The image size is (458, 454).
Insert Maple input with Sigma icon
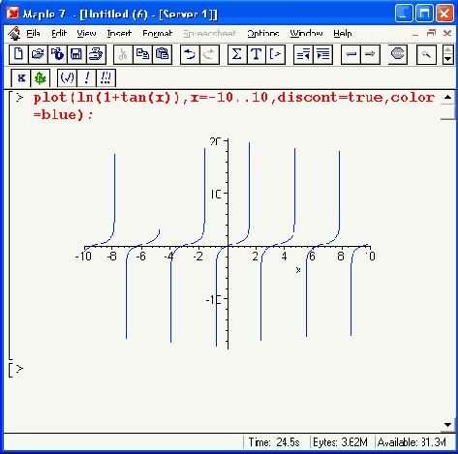[237, 54]
